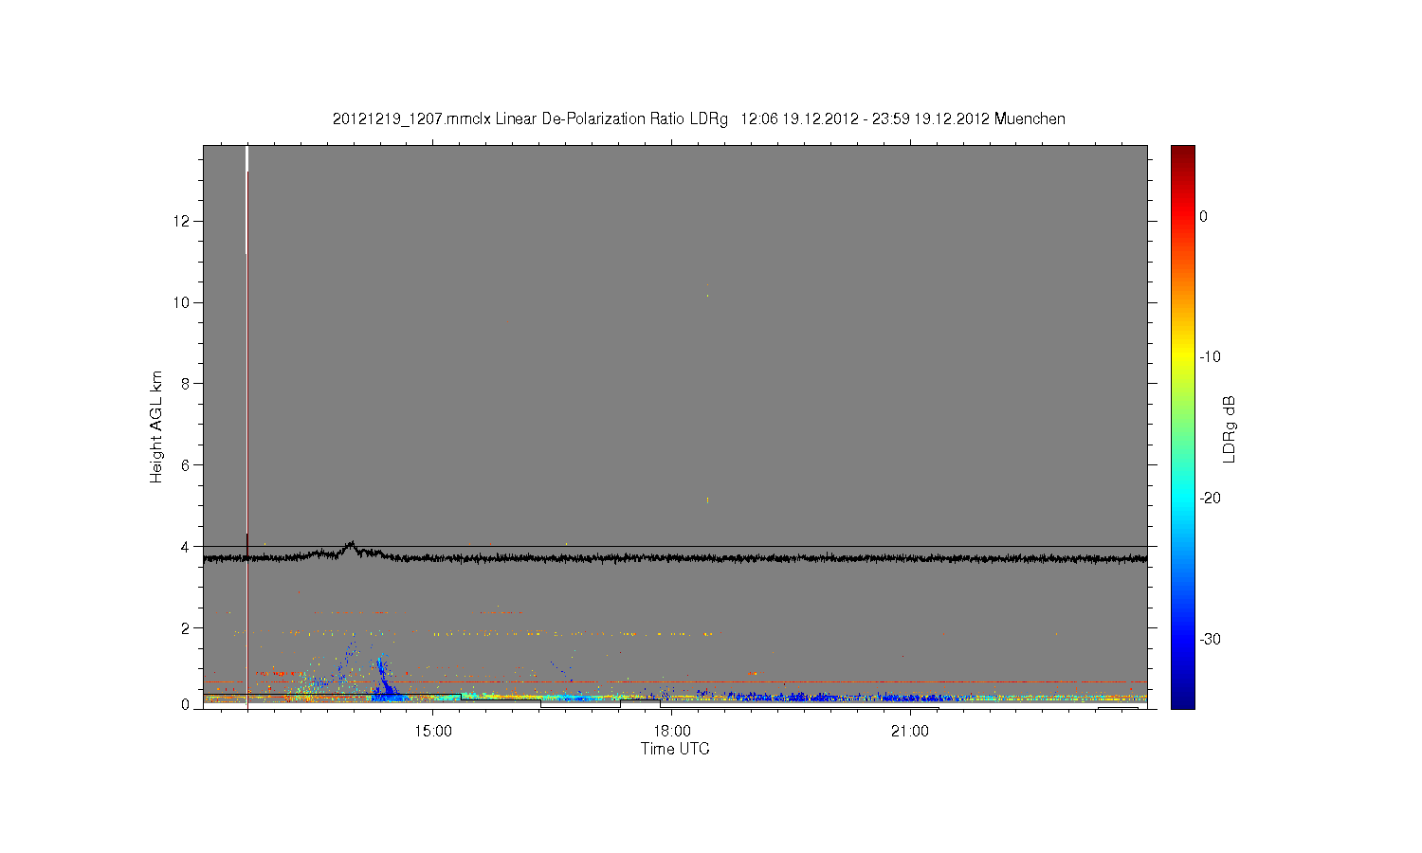Click the height tick label 4
Image resolution: width=1422 pixels, height=853 pixels.
[x=186, y=546]
